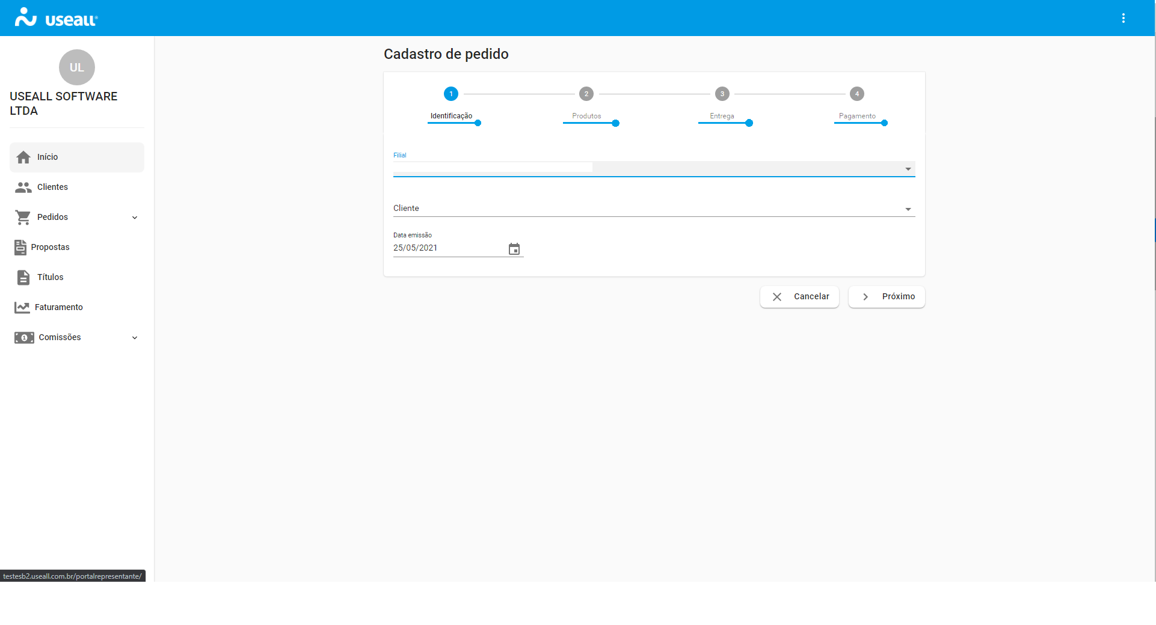Image resolution: width=1156 pixels, height=625 pixels.
Task: Select the Entrega step label
Action: (722, 116)
